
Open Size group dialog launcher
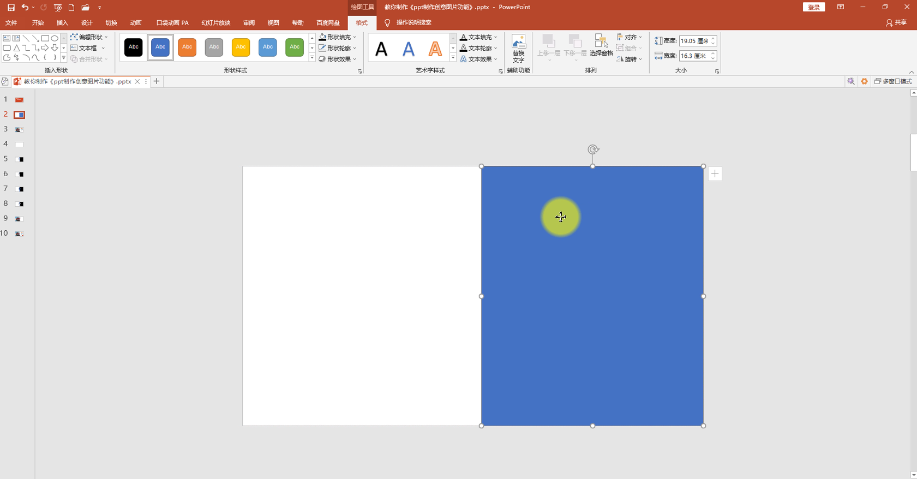717,71
